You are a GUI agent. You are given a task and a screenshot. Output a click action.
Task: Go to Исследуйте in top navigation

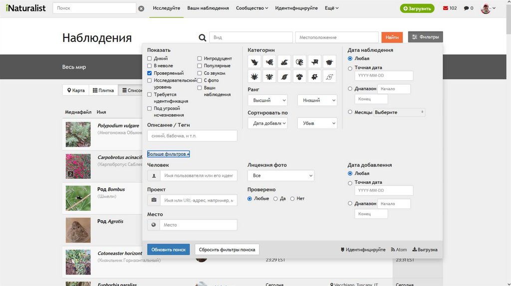[x=167, y=8]
